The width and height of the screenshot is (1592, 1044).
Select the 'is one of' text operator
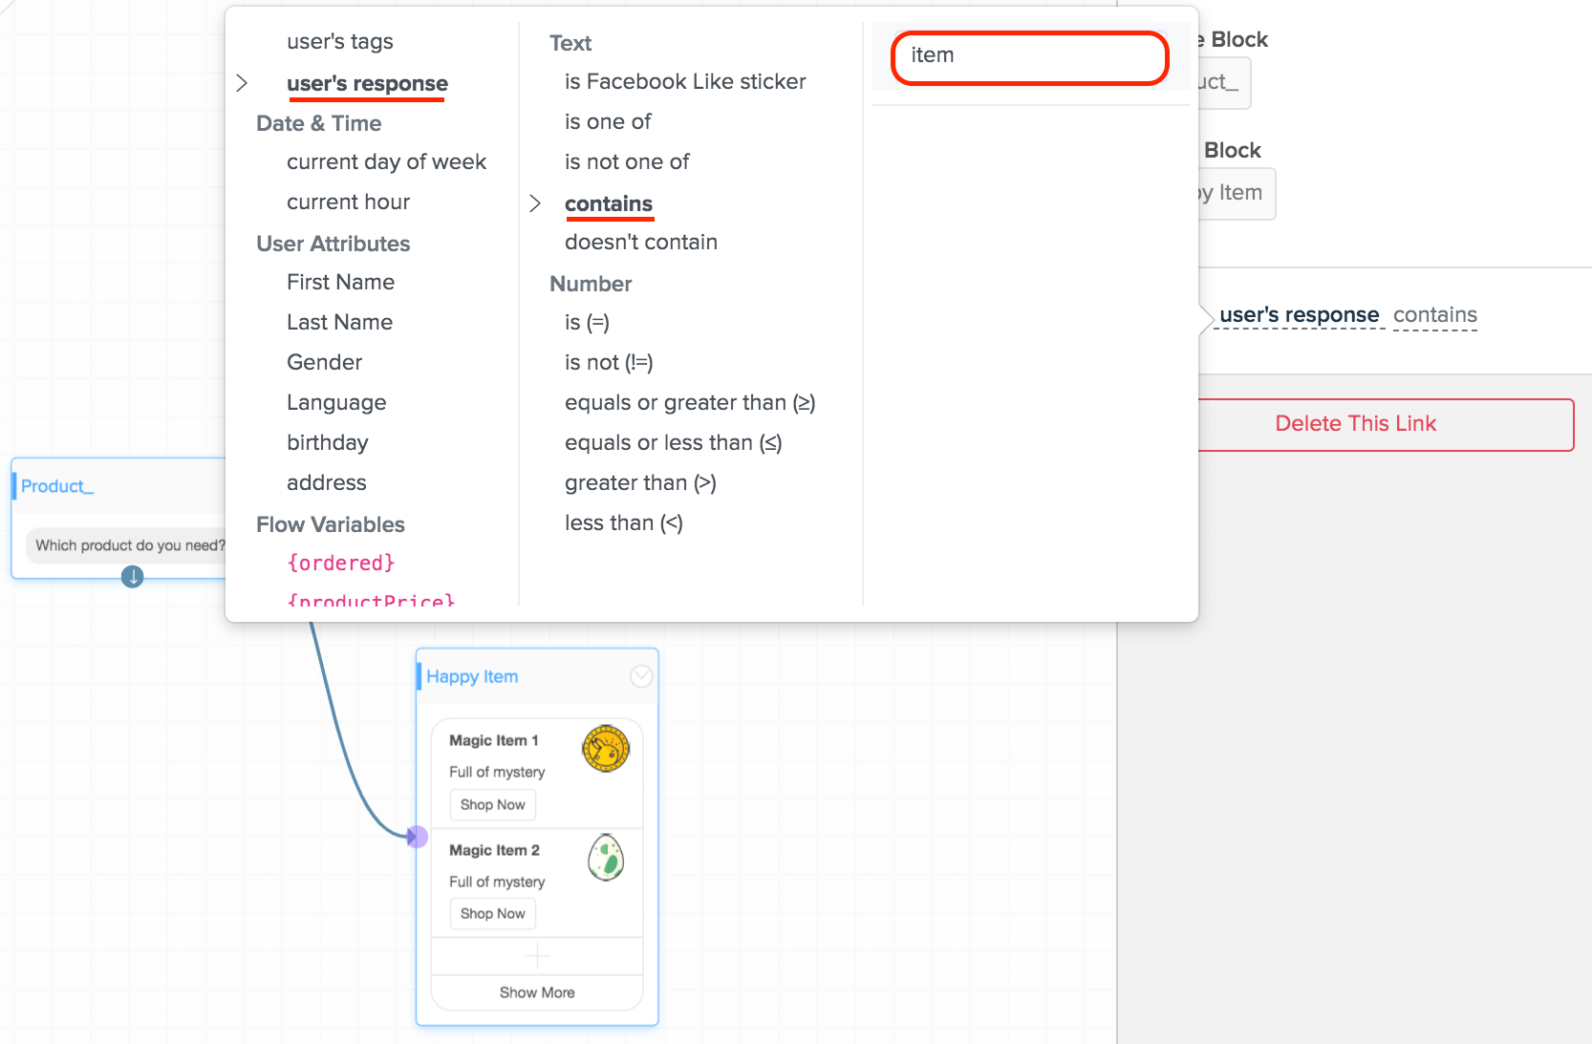coord(608,121)
